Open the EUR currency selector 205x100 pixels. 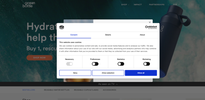(176, 5)
